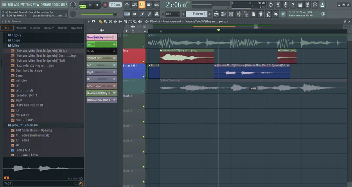This screenshot has width=352, height=187.
Task: Stop playback with the stop button
Action: pos(97,5)
